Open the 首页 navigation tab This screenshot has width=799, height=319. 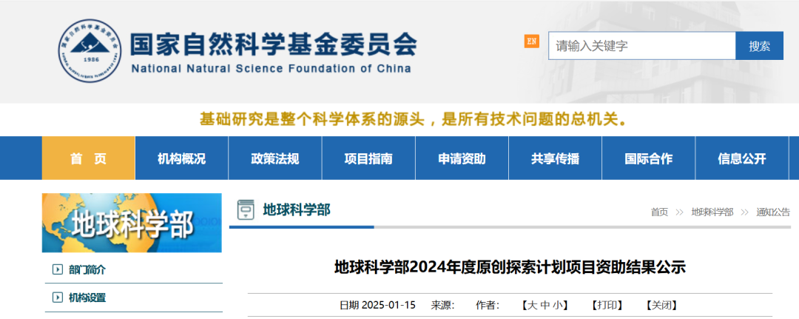[89, 158]
